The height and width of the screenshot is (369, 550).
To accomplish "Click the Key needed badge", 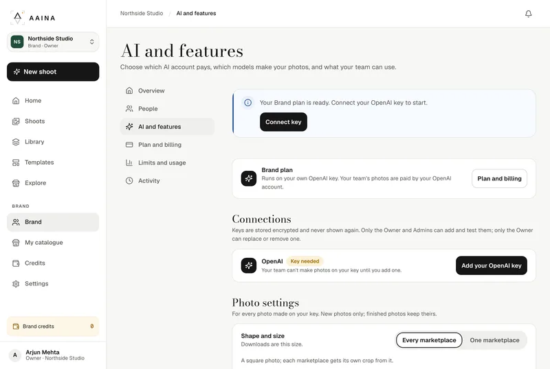I will click(305, 261).
